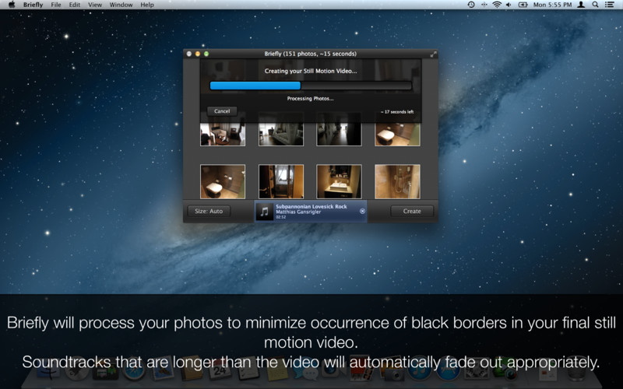Image resolution: width=623 pixels, height=389 pixels.
Task: Open the File menu
Action: [x=56, y=5]
